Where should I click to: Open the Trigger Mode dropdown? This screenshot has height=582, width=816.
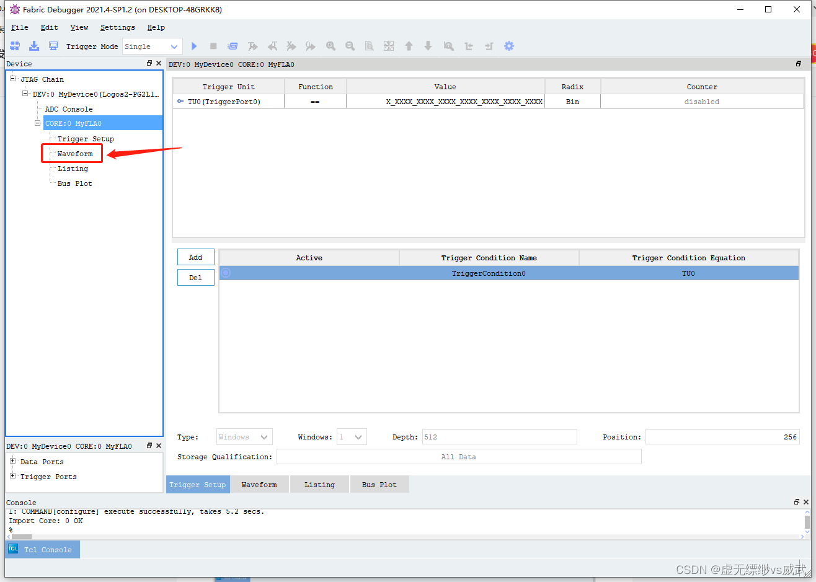(x=174, y=46)
